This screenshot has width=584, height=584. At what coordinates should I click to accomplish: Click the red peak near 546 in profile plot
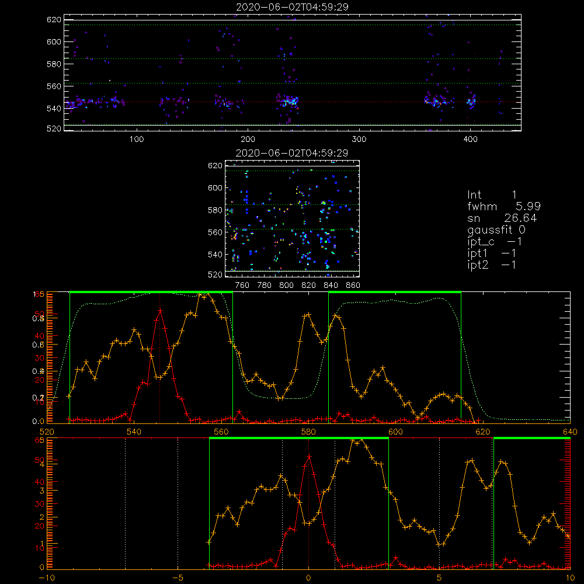(160, 310)
